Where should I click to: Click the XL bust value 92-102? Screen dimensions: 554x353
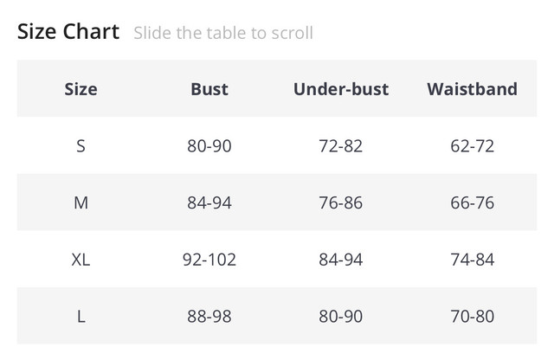coord(209,260)
